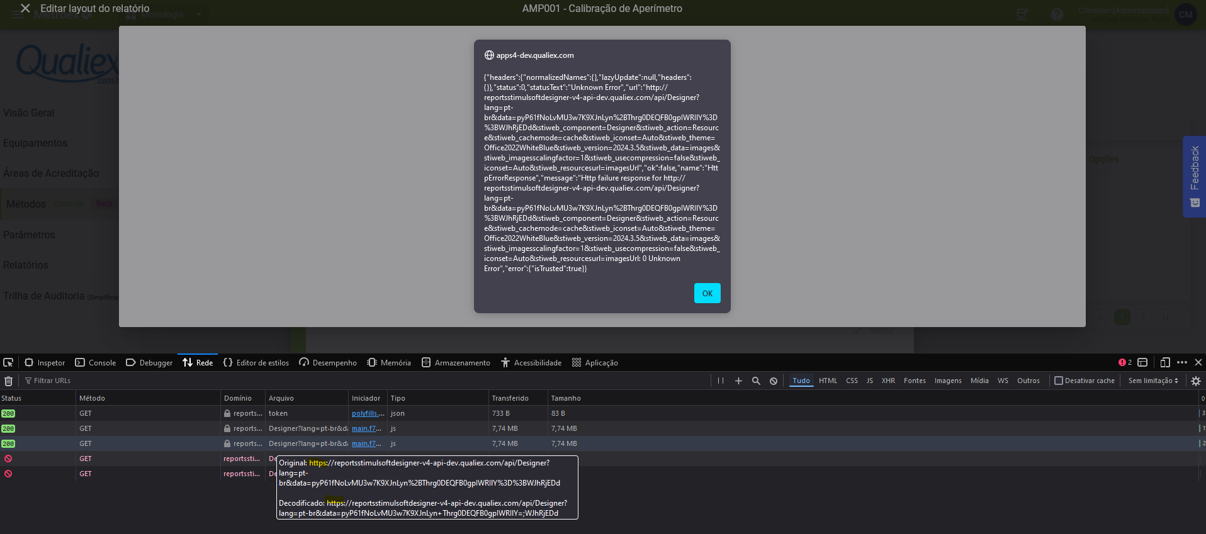Viewport: 1206px width, 534px height.
Task: Close the developer tools panel
Action: [1198, 362]
